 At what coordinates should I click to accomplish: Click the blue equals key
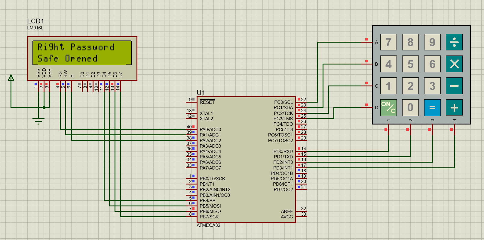point(432,108)
